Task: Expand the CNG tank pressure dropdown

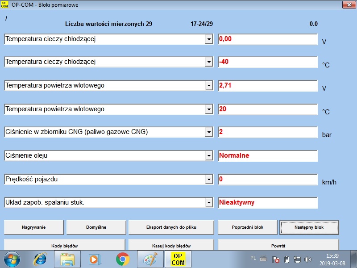Action: pos(208,132)
